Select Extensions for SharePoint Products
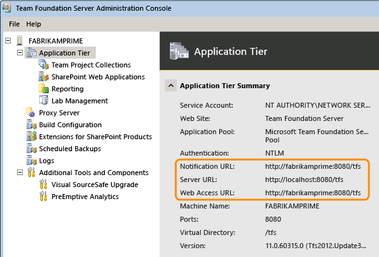 point(95,137)
